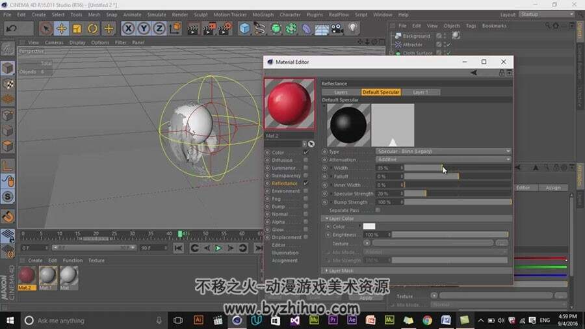This screenshot has width=585, height=329.
Task: Click the texture browse button
Action: point(502,243)
